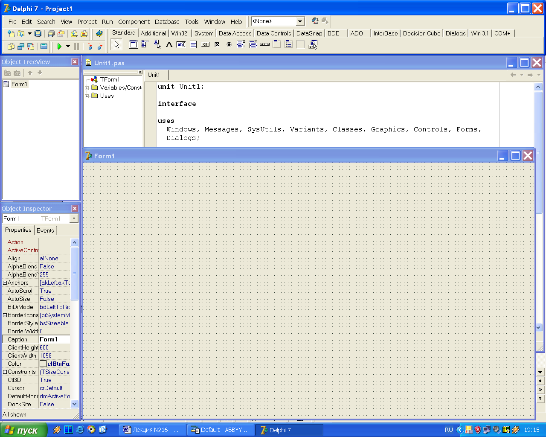Switch to the Events tab
The height and width of the screenshot is (437, 546).
click(x=45, y=230)
